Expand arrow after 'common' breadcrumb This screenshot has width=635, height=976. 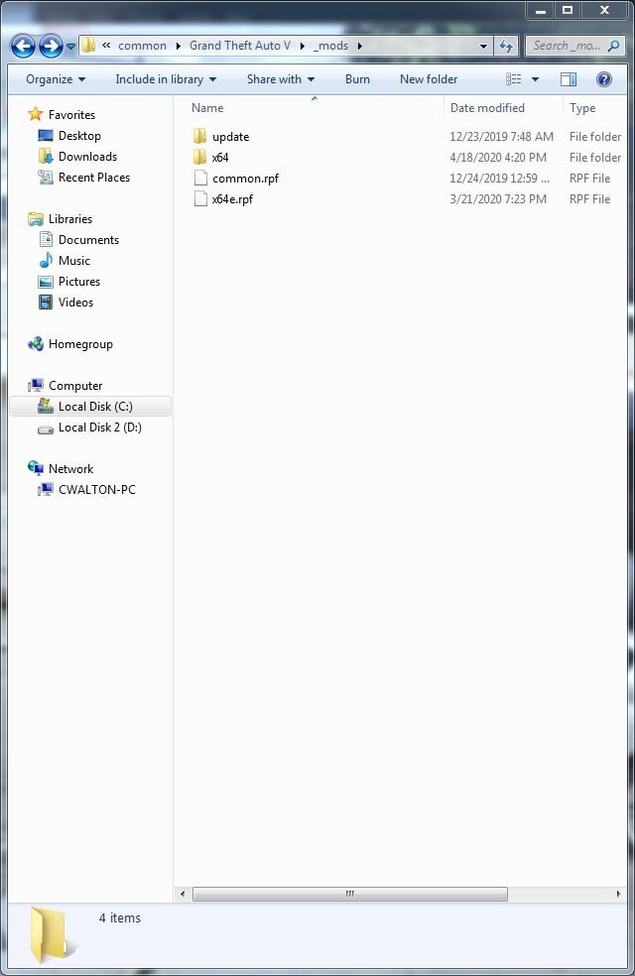(178, 46)
